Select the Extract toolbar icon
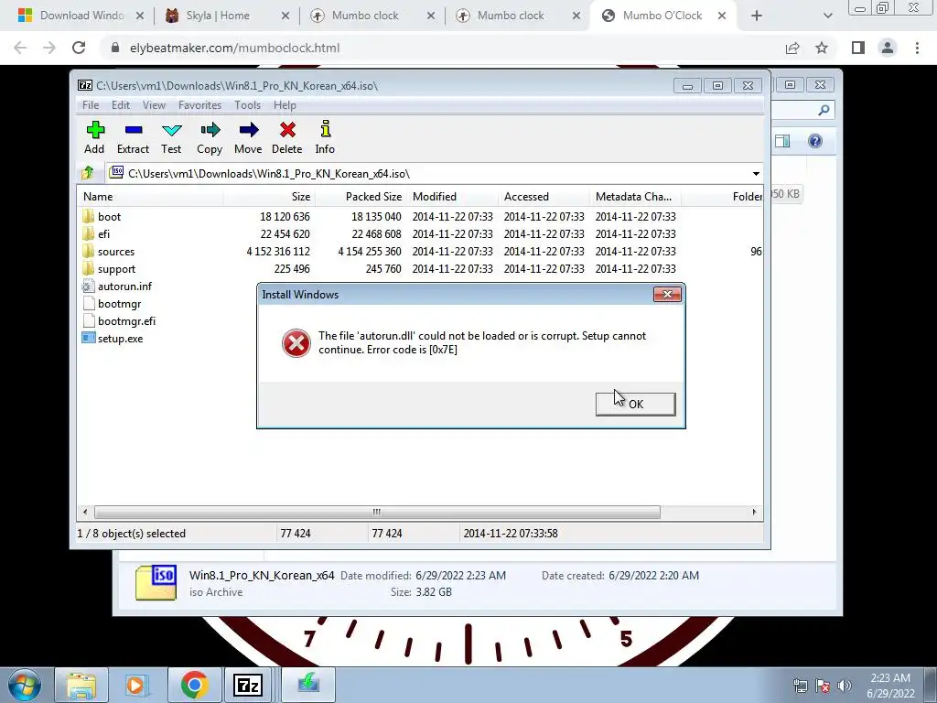Image resolution: width=937 pixels, height=703 pixels. (x=133, y=138)
